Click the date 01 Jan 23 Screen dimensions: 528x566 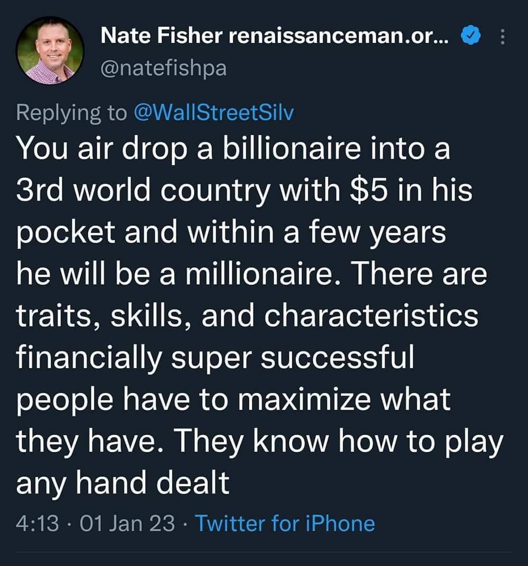125,524
